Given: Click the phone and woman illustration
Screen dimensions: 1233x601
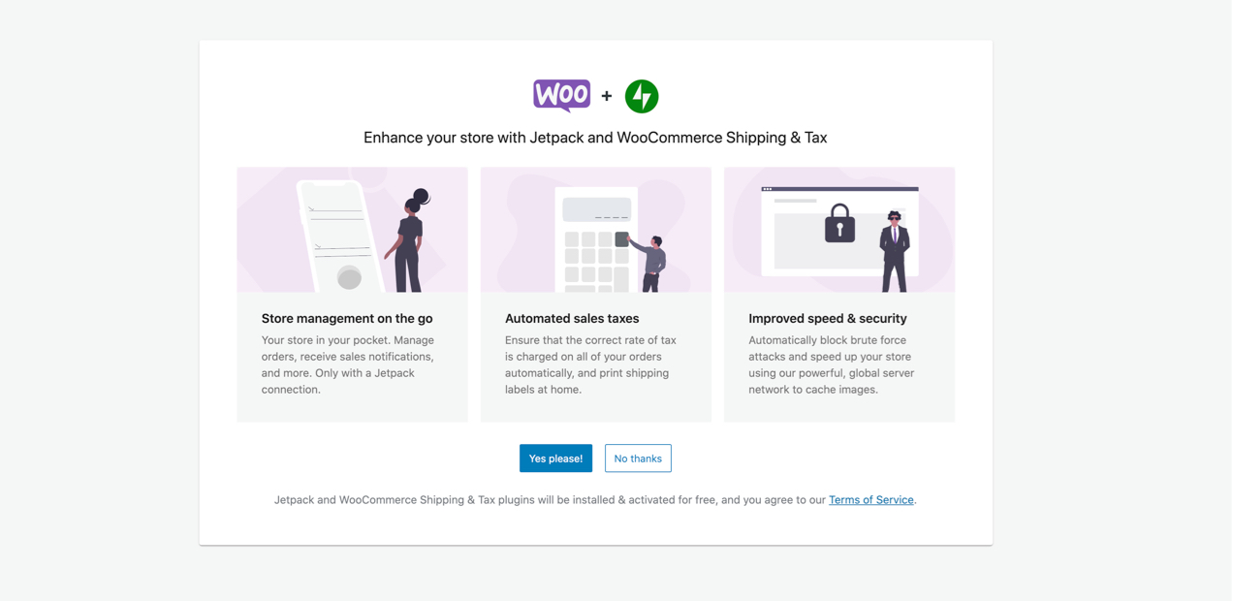Looking at the screenshot, I should 352,230.
